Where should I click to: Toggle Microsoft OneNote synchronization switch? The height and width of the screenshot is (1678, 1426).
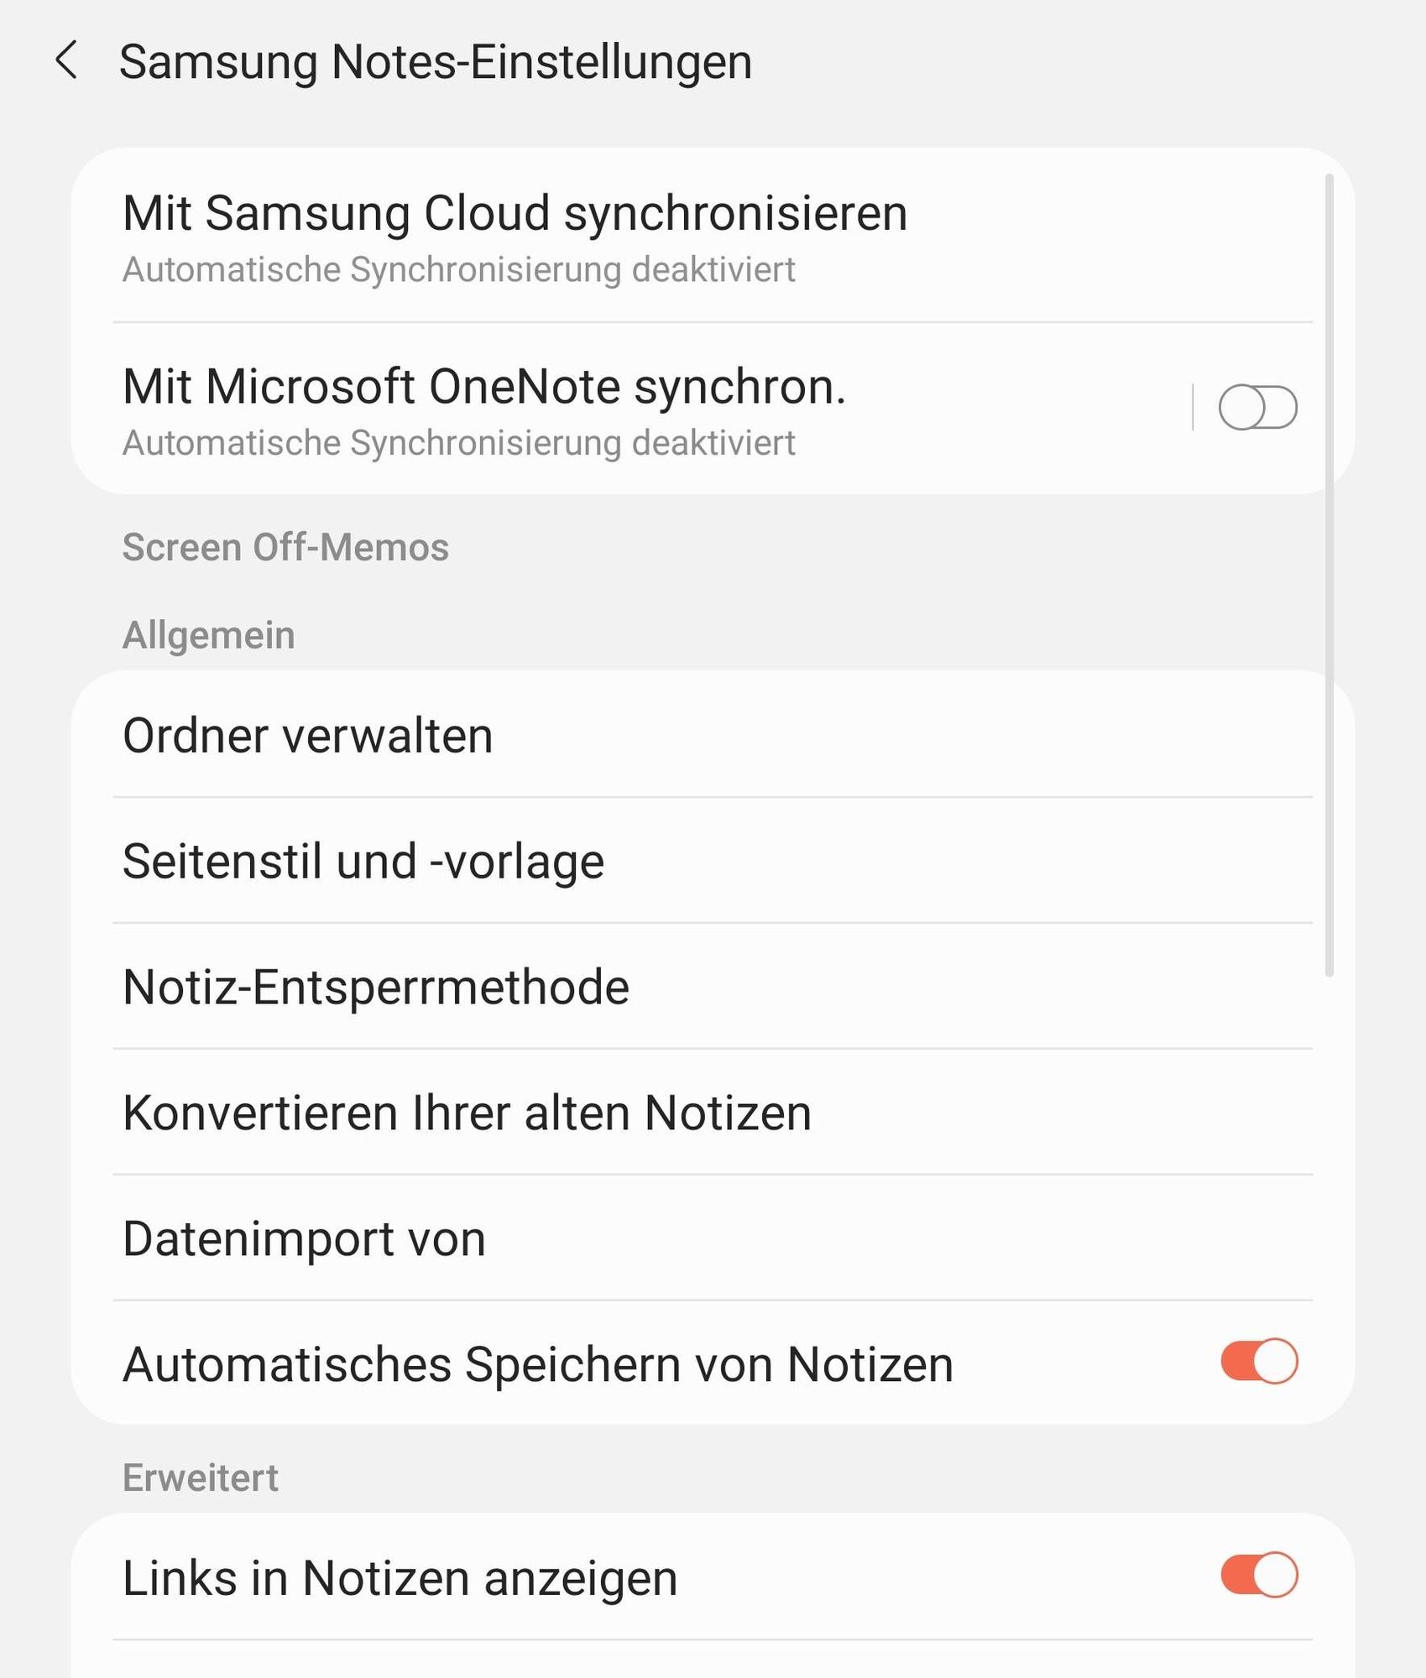tap(1257, 408)
